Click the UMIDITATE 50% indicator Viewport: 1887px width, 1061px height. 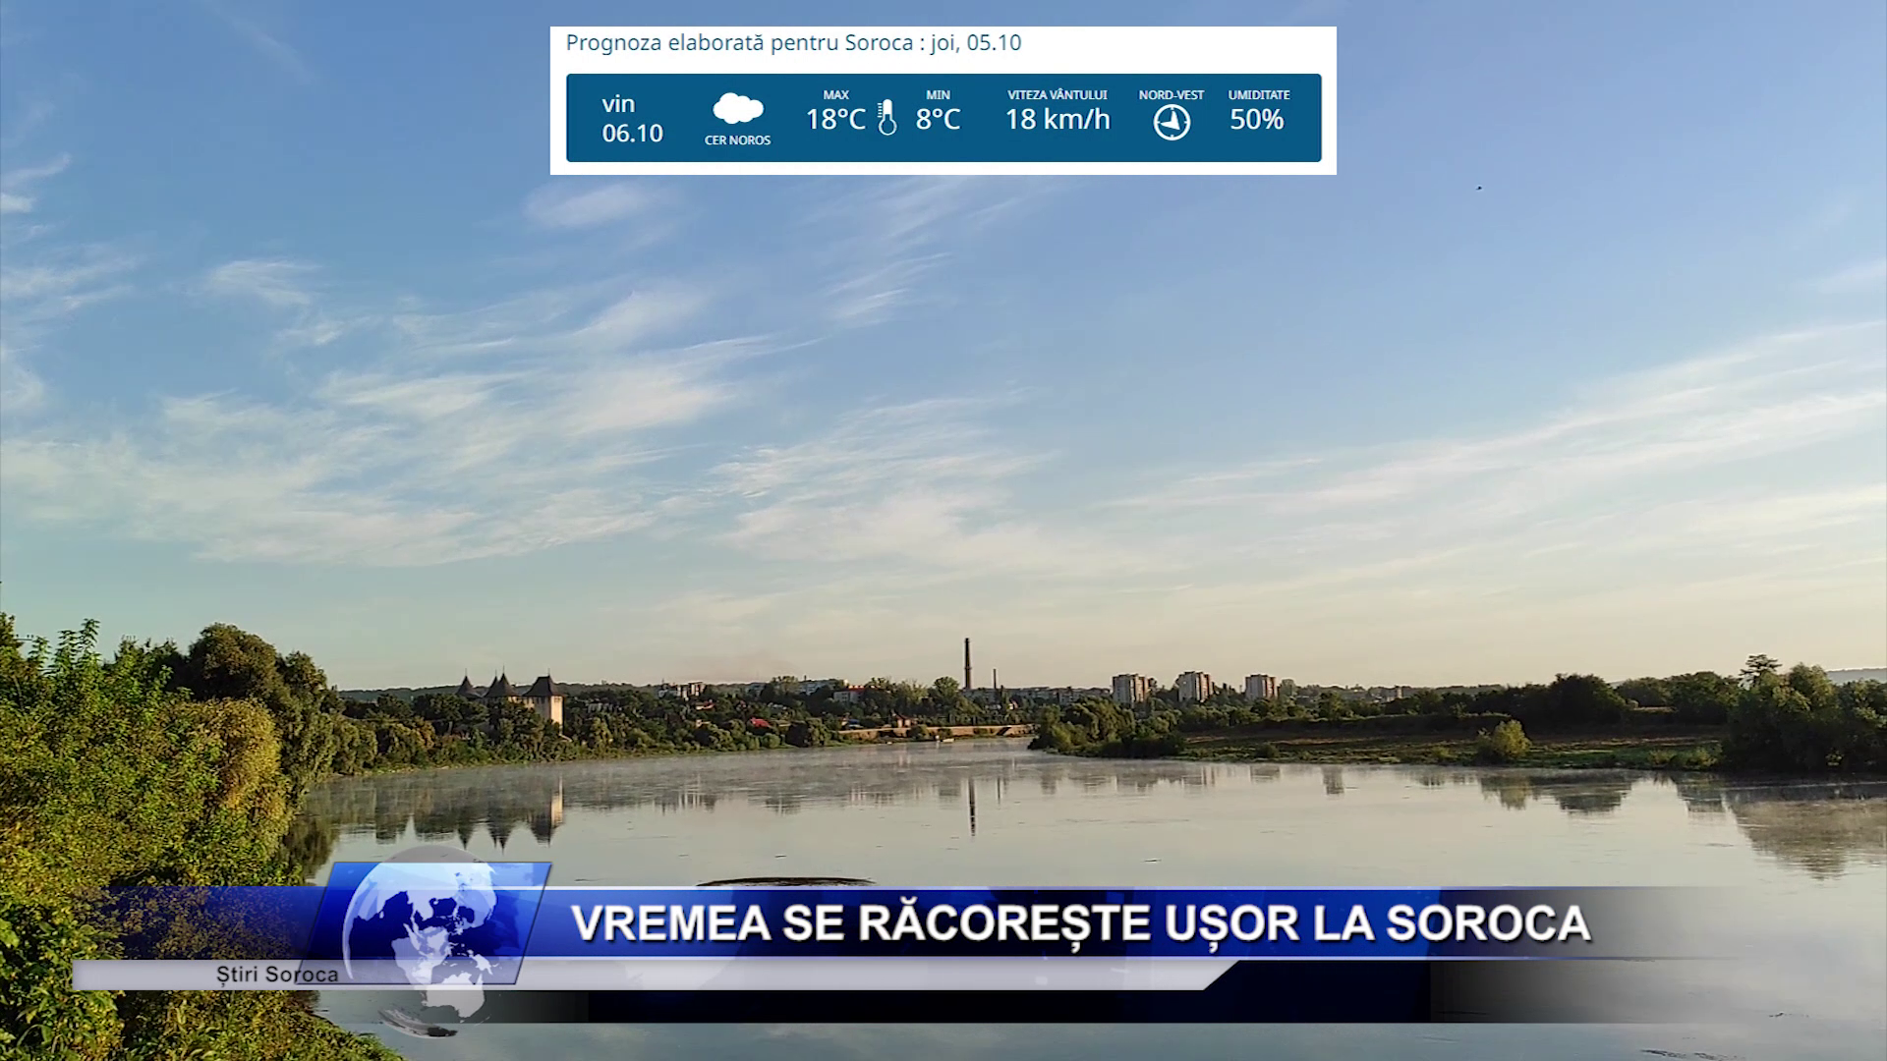coord(1257,120)
